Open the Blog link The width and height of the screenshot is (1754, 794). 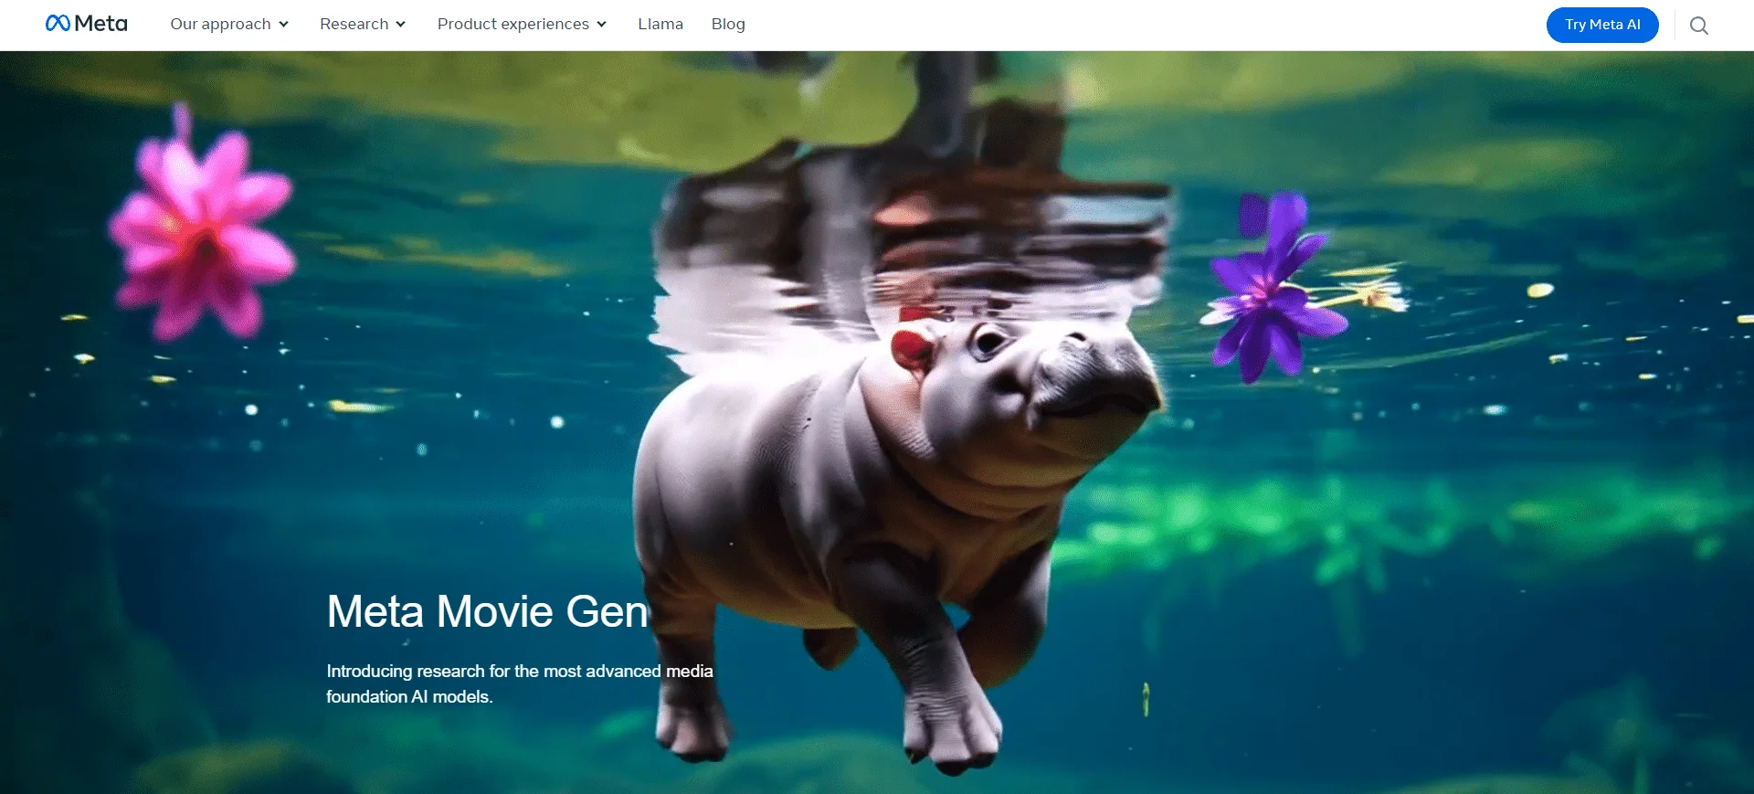728,24
